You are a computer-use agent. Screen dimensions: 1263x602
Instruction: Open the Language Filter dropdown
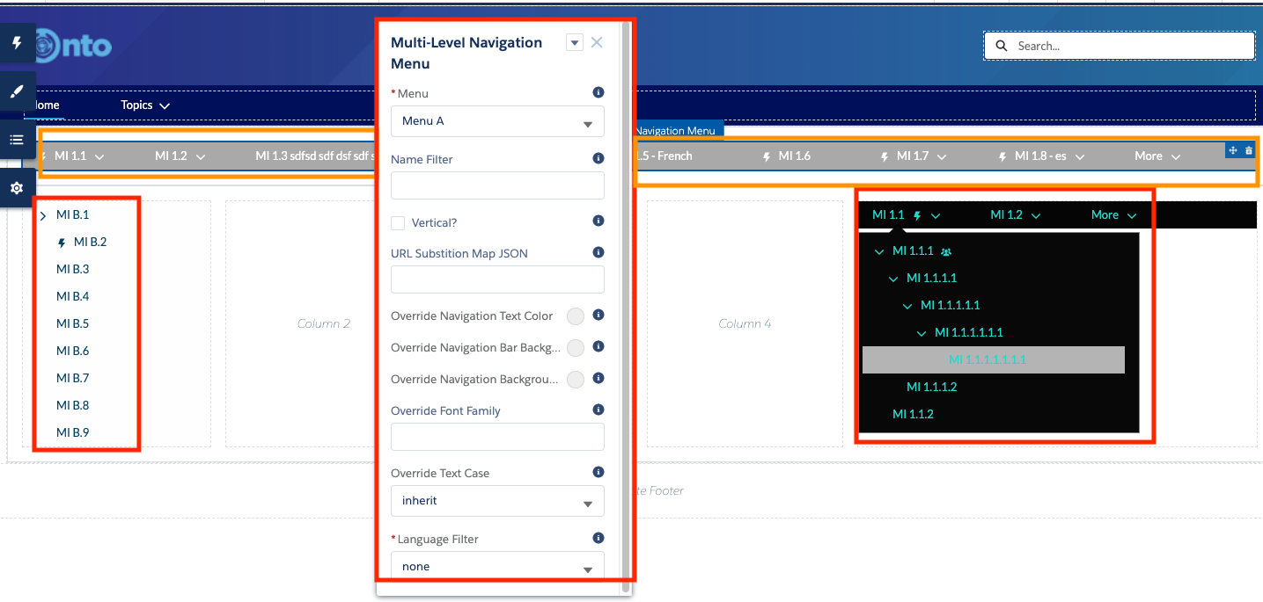coord(497,567)
